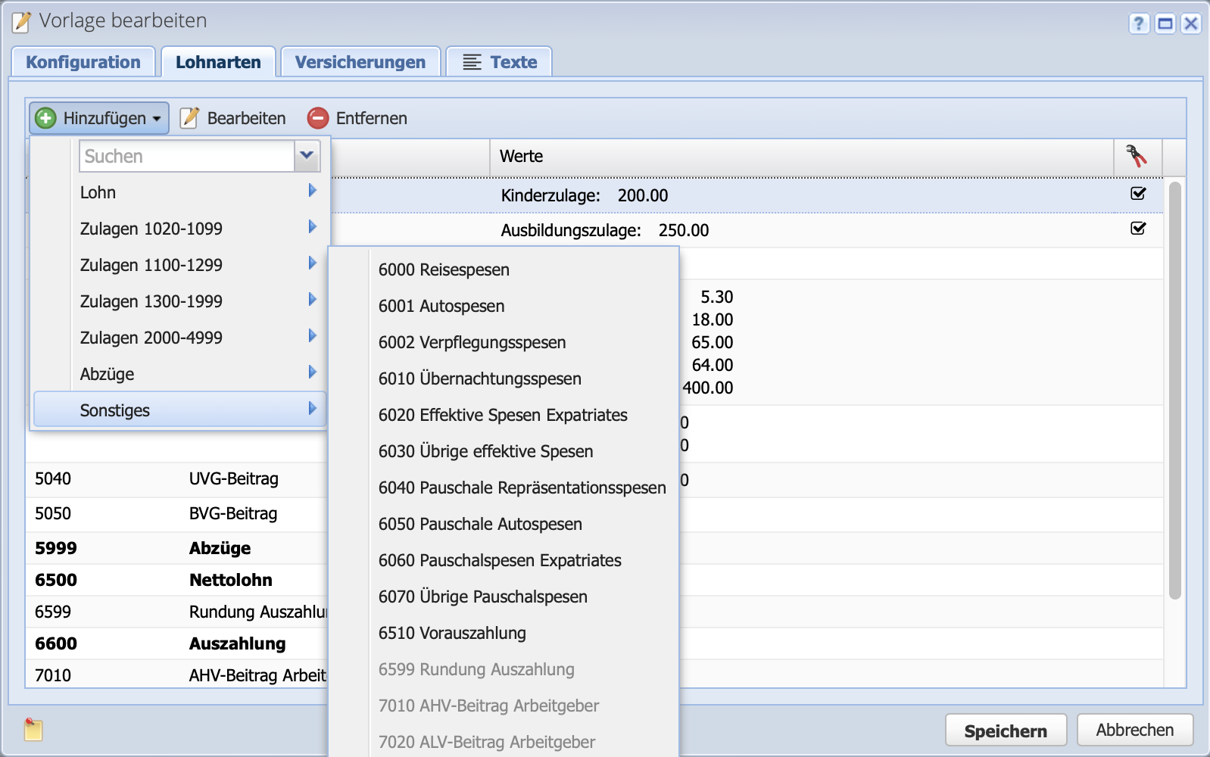Click the Bearbeiten pencil icon
This screenshot has height=757, width=1210.
[189, 118]
